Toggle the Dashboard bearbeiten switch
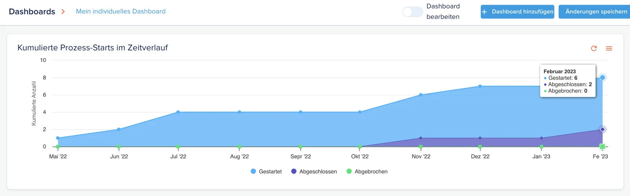 (x=412, y=12)
